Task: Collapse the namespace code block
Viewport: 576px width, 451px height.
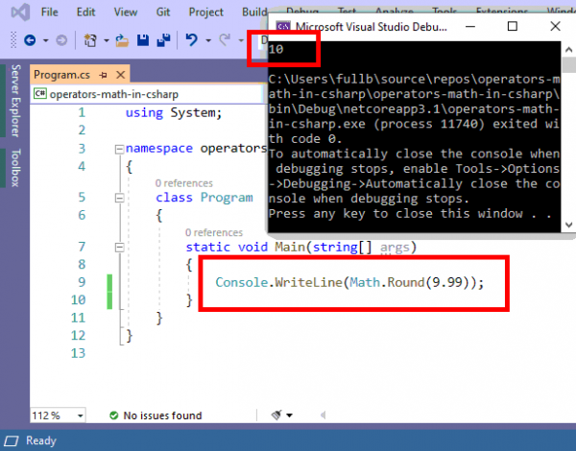Action: [118, 149]
